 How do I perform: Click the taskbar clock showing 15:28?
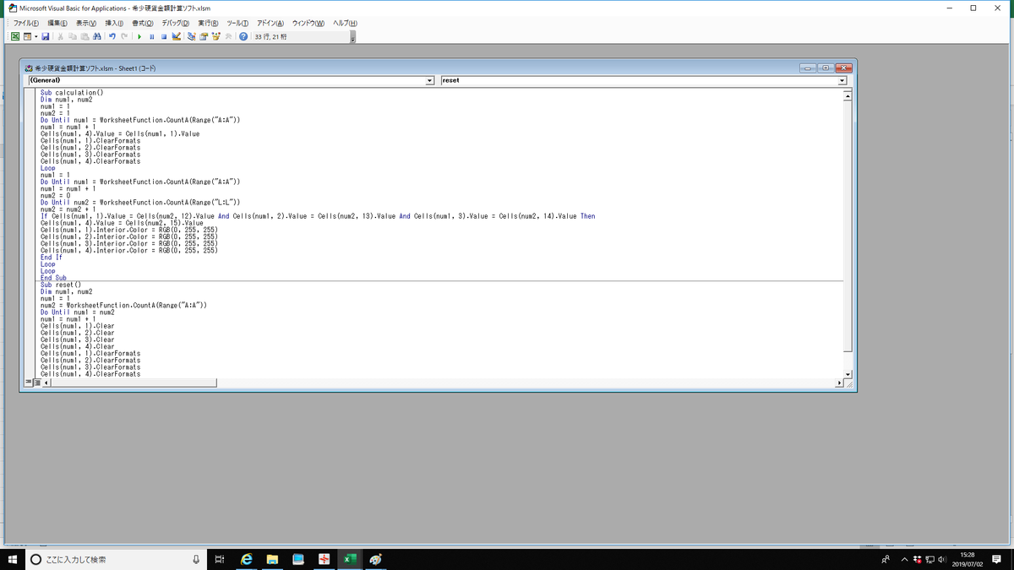[968, 559]
